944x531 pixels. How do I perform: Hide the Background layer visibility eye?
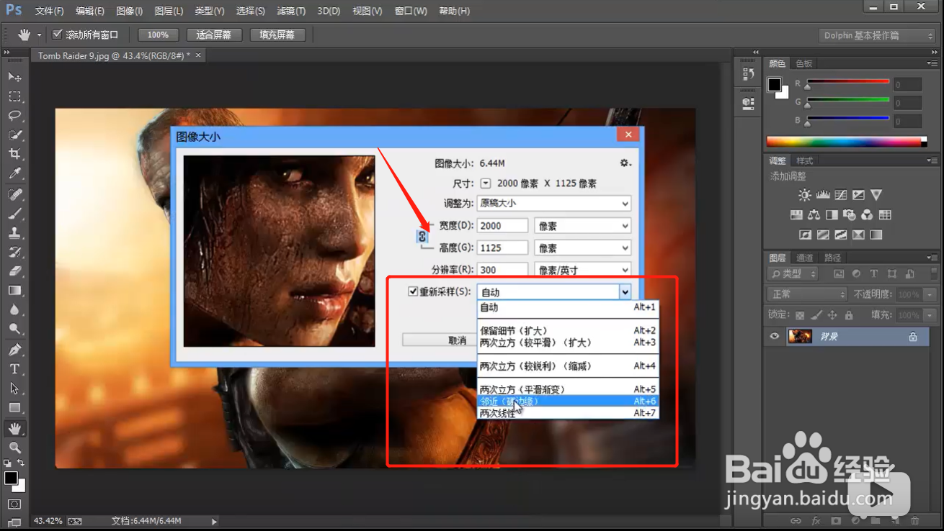(x=775, y=336)
